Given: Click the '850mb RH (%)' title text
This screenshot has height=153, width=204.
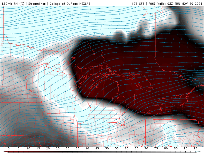Looking at the screenshot, I should point(13,4).
